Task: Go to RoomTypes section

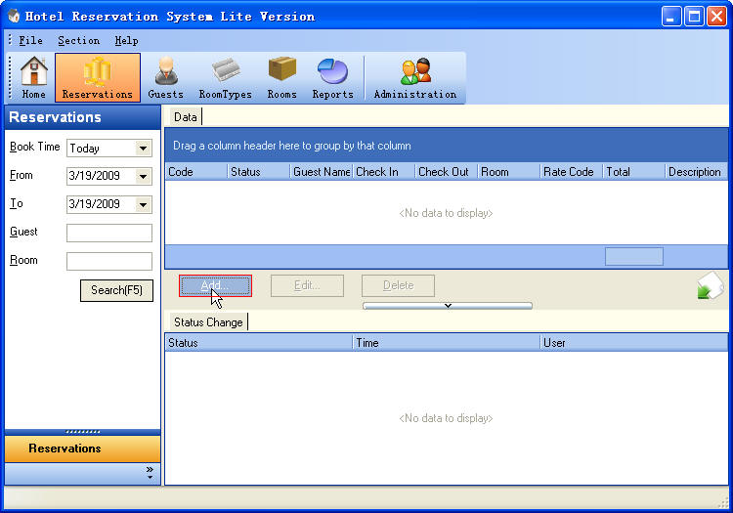Action: (225, 77)
